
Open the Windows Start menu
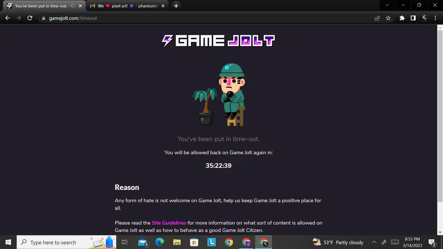pos(8,242)
